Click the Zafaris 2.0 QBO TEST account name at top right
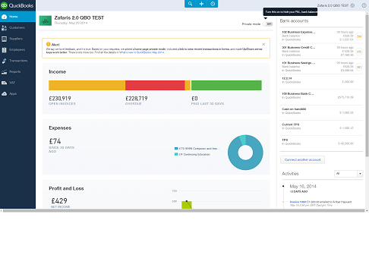 point(333,5)
